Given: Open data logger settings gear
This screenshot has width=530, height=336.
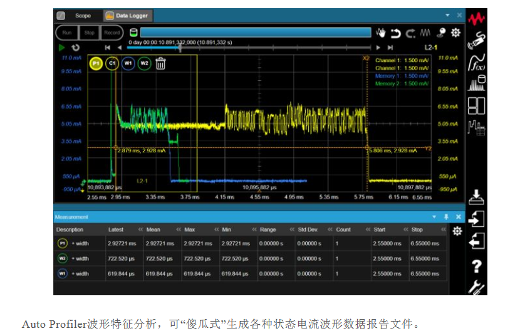Looking at the screenshot, I should coord(456,33).
